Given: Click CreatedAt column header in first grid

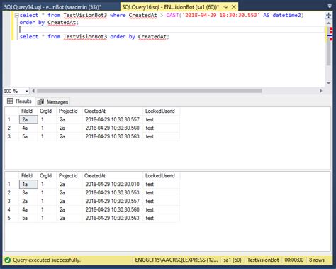Looking at the screenshot, I should 113,111.
